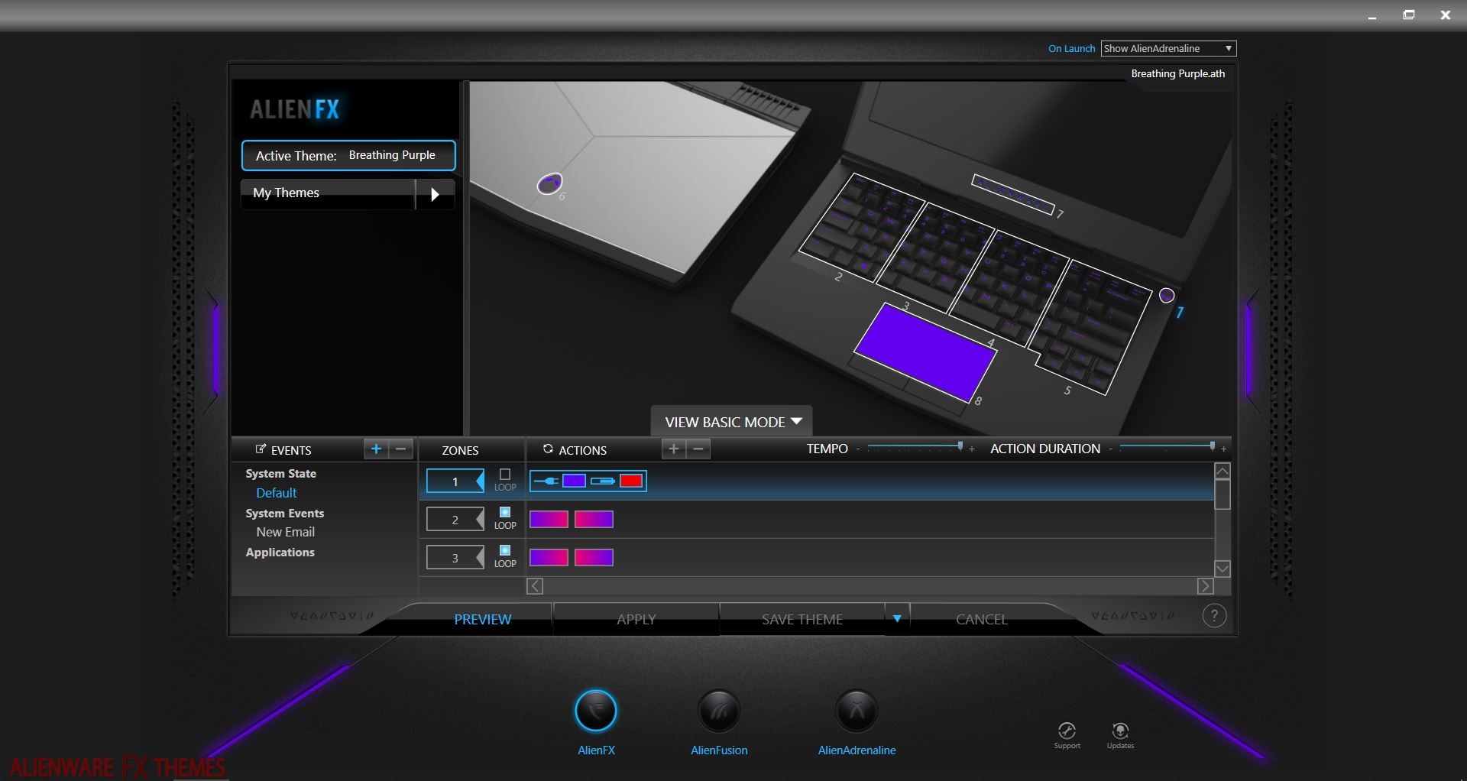Click the Active Theme Breathing Purple box
1467x781 pixels.
(x=348, y=155)
